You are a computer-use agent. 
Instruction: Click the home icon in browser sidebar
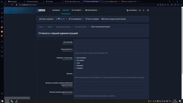tap(2, 13)
